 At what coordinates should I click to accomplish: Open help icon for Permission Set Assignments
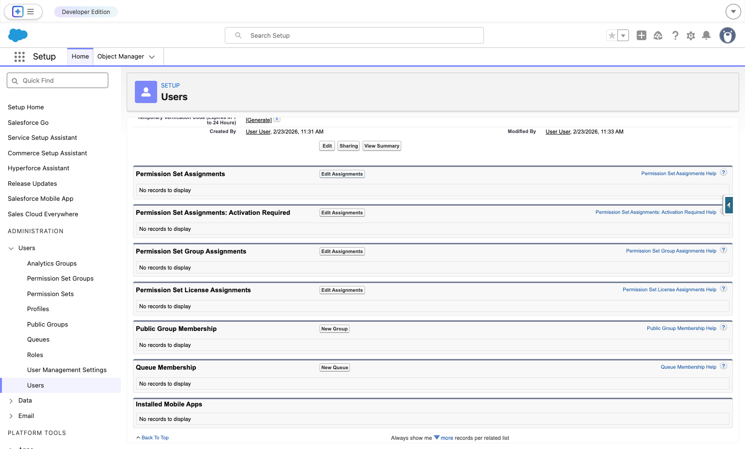pos(724,173)
